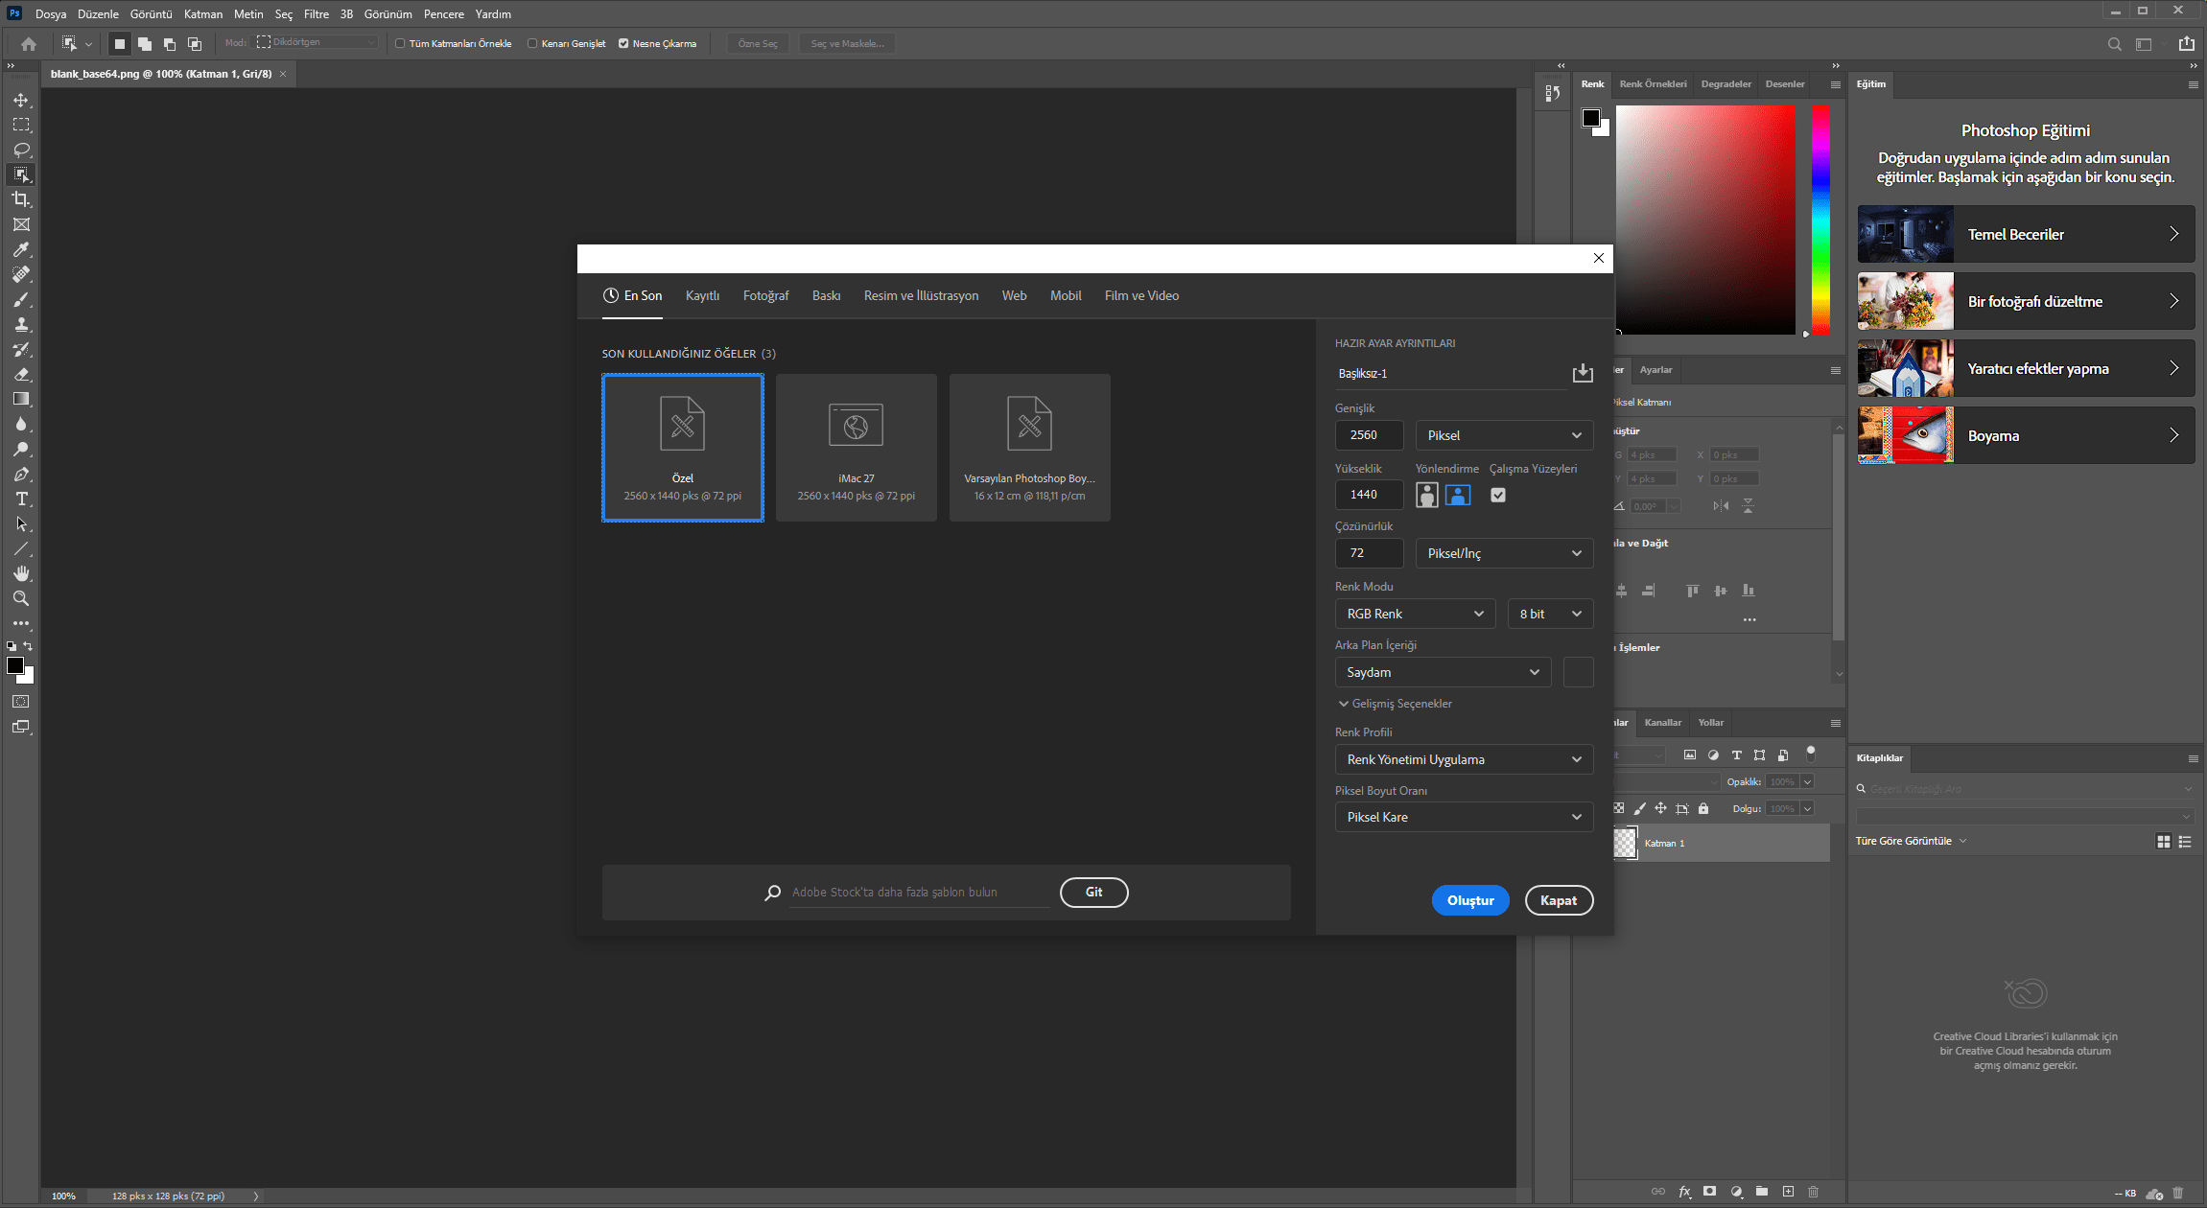2207x1208 pixels.
Task: Open the 8 bit depth dropdown
Action: [1550, 614]
